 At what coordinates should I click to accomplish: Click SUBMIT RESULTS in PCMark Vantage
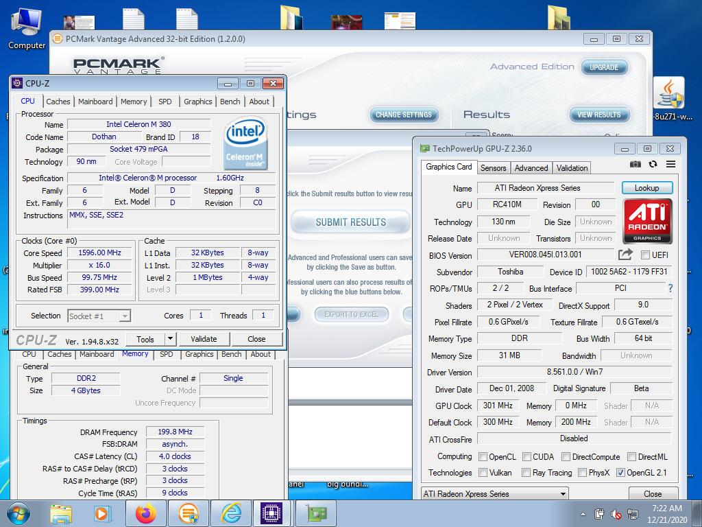pos(350,222)
